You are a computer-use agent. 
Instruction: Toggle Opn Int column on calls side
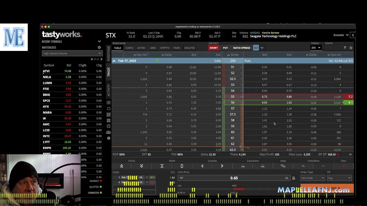140,55
